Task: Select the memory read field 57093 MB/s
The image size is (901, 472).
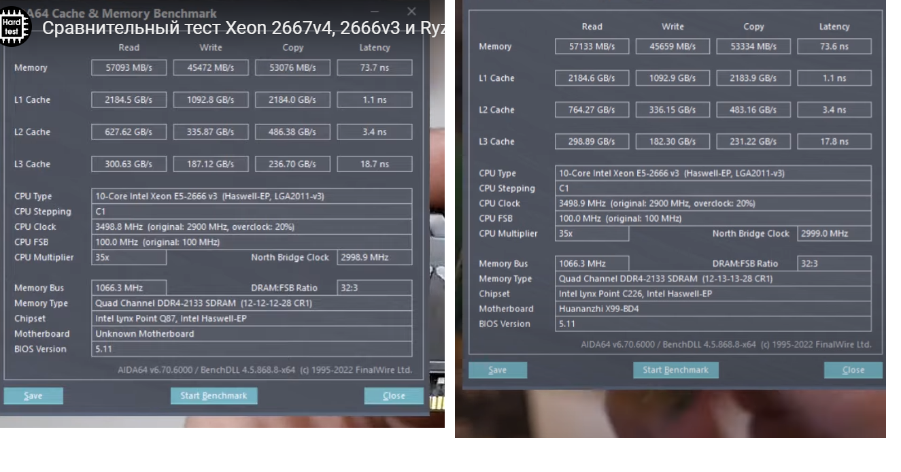Action: point(129,67)
